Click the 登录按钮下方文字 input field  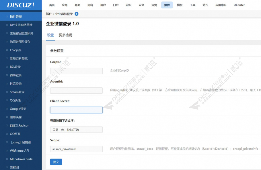click(76, 130)
